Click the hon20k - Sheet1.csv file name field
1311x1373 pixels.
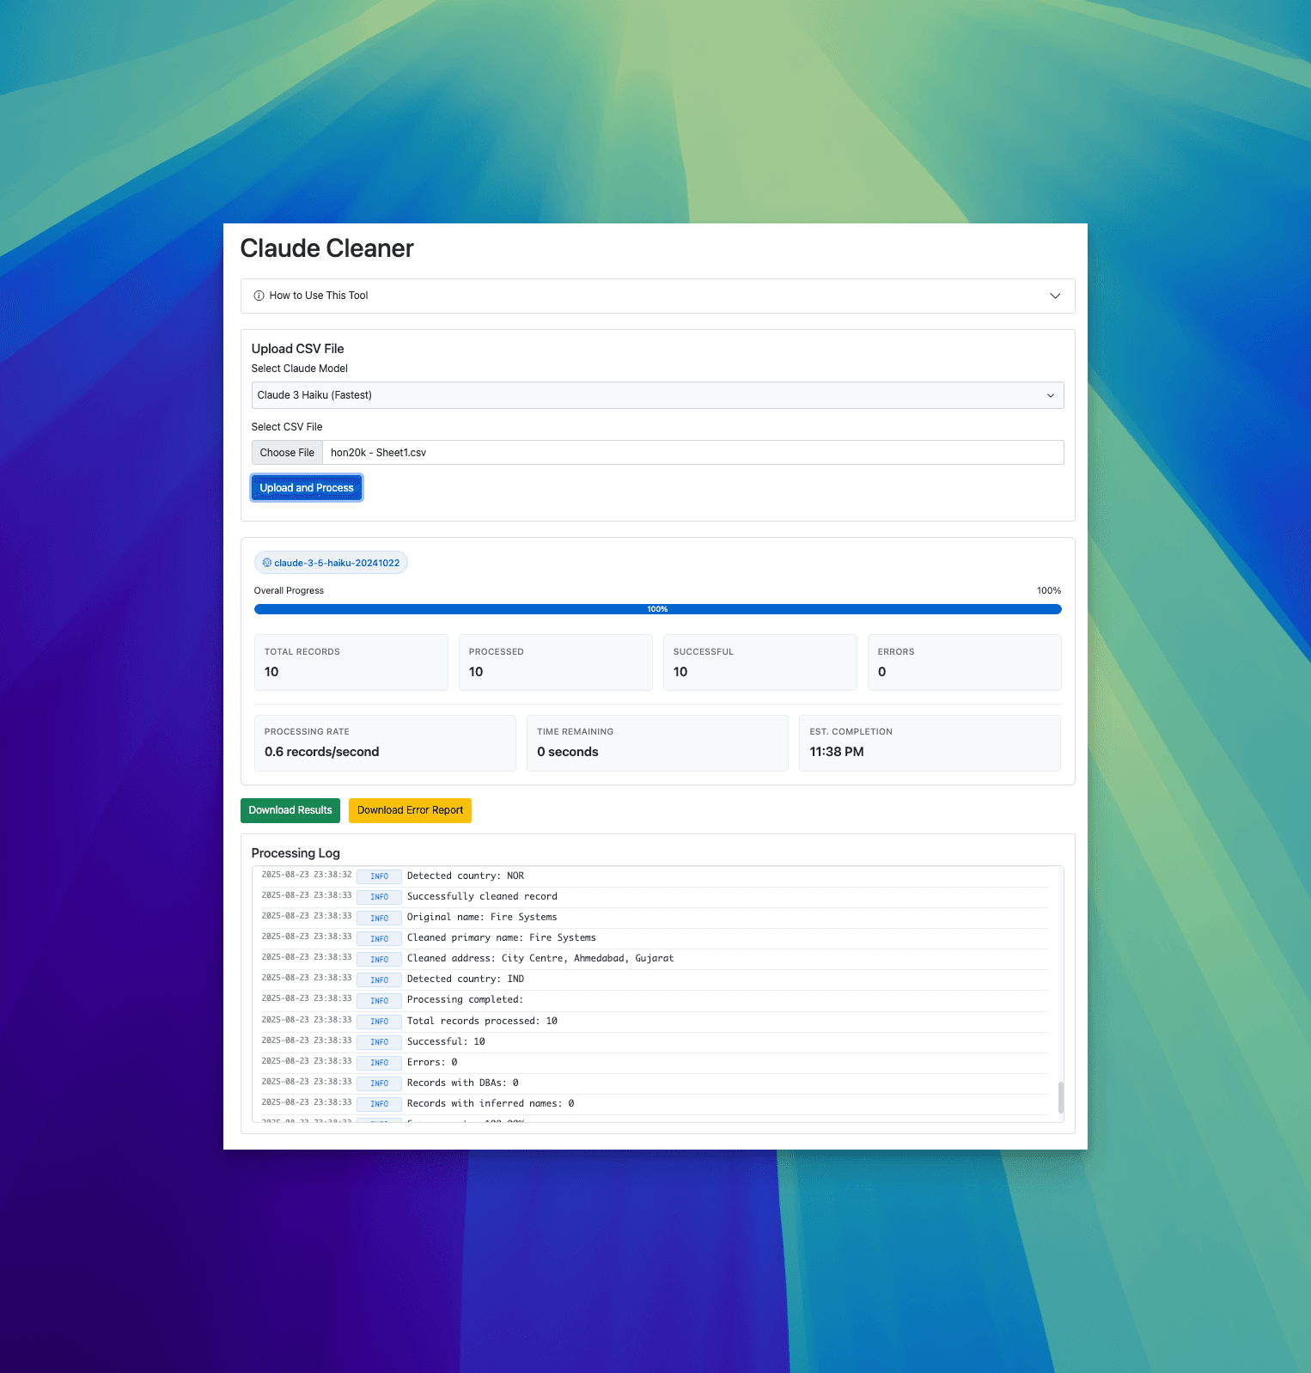coord(692,453)
